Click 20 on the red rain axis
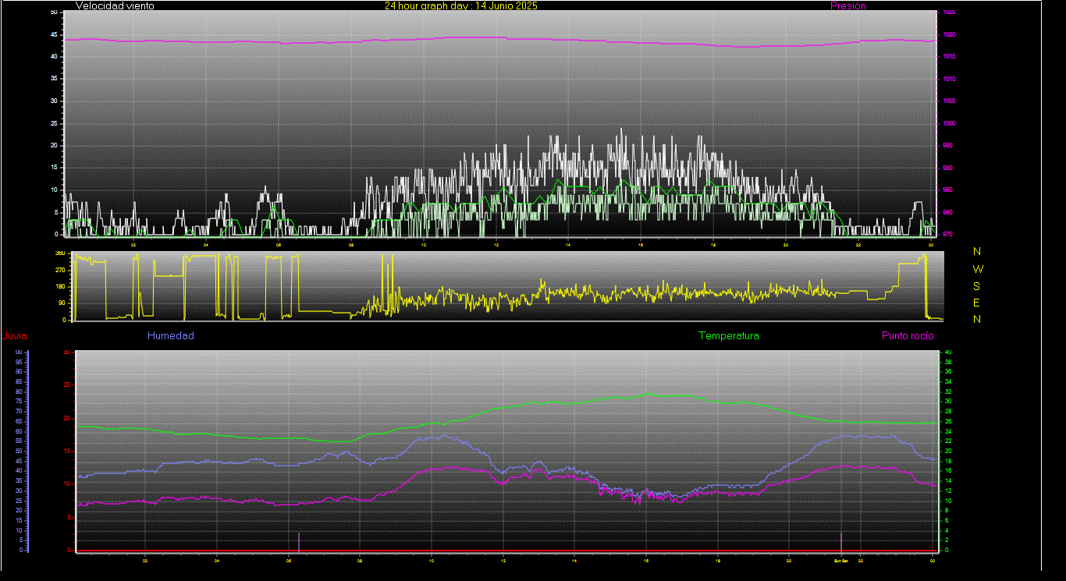 tap(67, 418)
